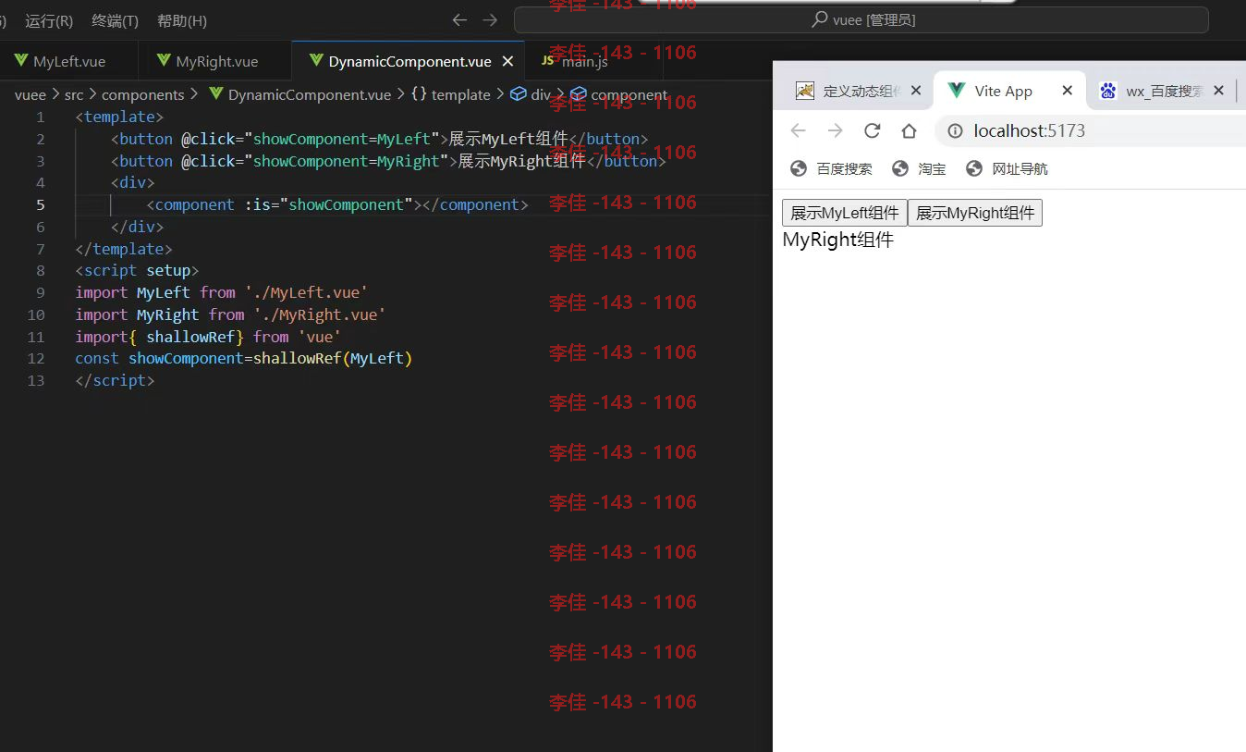Click line number 9 in the gutter

(40, 292)
